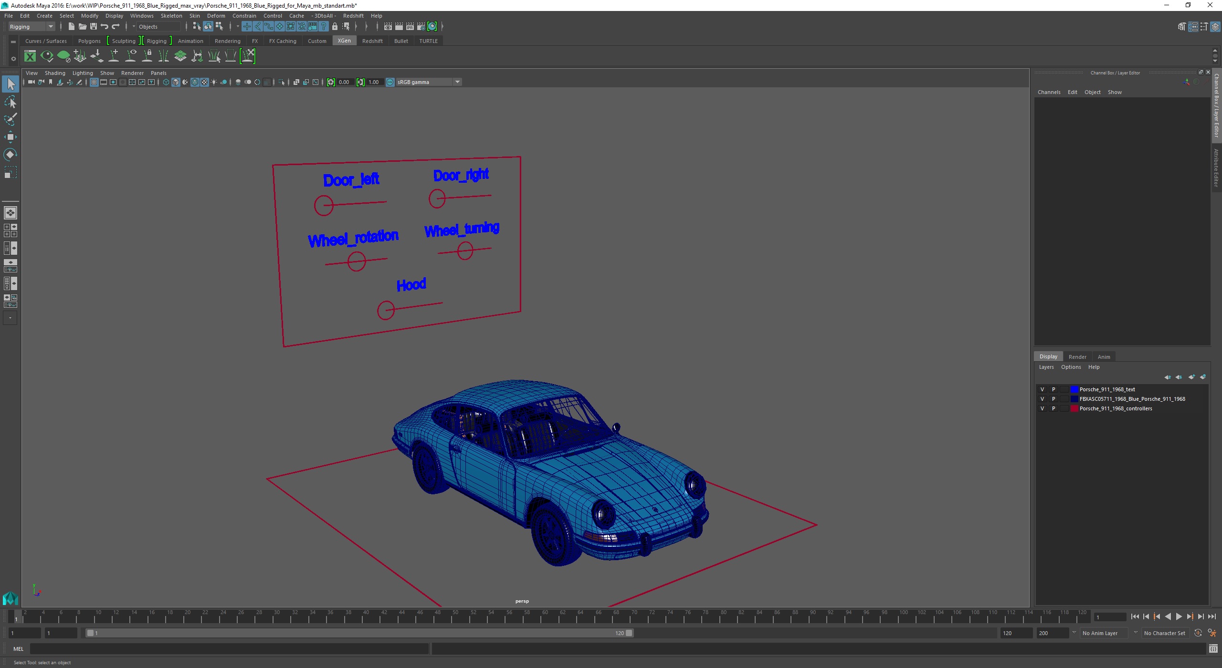The image size is (1222, 668).
Task: Open the Deform menu
Action: click(x=216, y=16)
